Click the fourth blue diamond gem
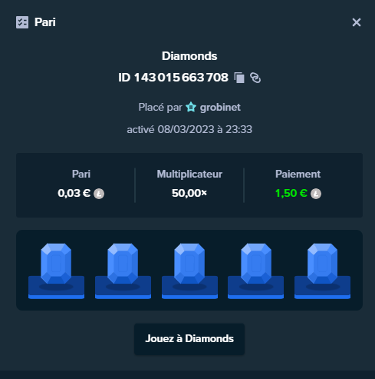 256,264
